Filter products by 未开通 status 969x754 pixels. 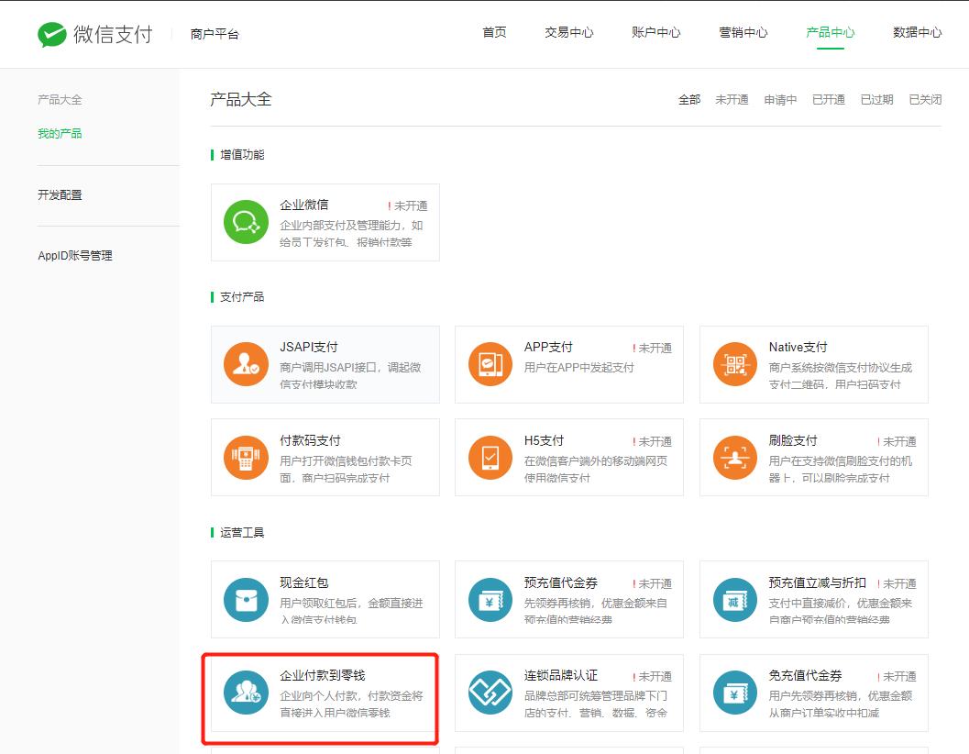pos(732,100)
